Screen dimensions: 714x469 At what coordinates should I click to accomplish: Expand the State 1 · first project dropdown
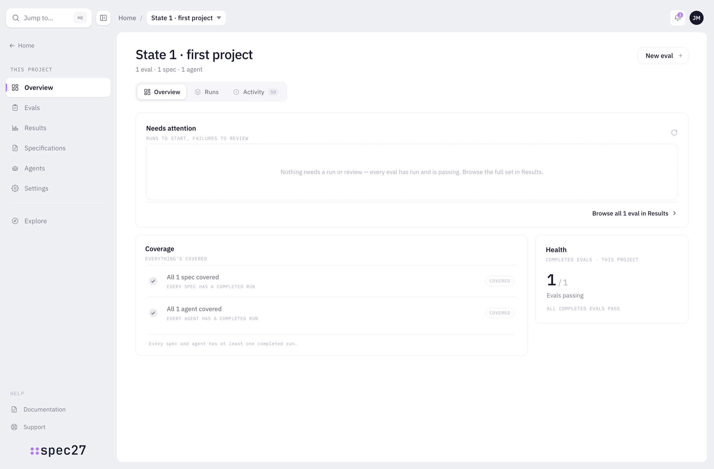coord(186,18)
